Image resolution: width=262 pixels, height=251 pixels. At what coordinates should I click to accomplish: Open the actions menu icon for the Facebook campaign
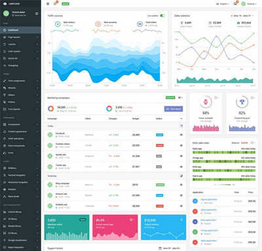coord(181,135)
